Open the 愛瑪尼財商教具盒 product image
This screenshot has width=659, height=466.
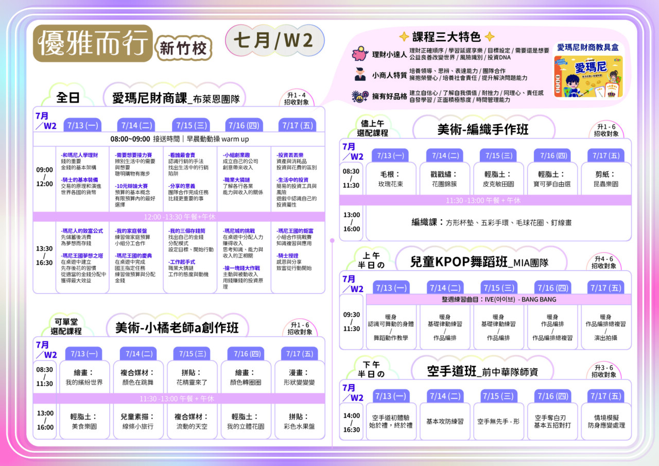[x=588, y=77]
